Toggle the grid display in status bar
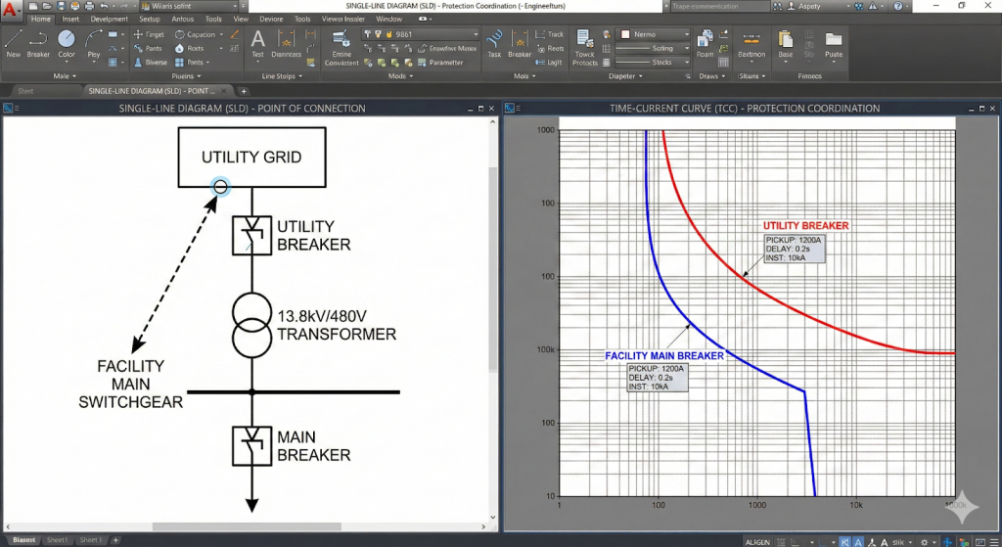The height and width of the screenshot is (547, 1002). coord(781,542)
